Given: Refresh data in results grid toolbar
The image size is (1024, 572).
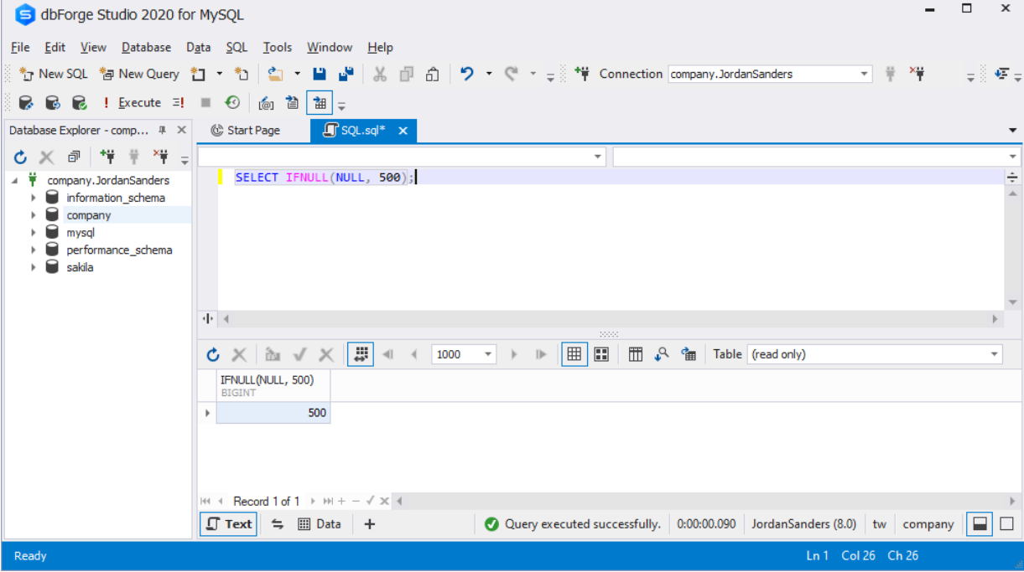Looking at the screenshot, I should 213,354.
